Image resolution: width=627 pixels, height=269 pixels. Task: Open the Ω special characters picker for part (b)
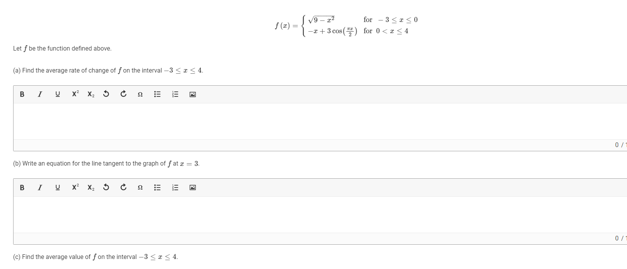tap(140, 188)
